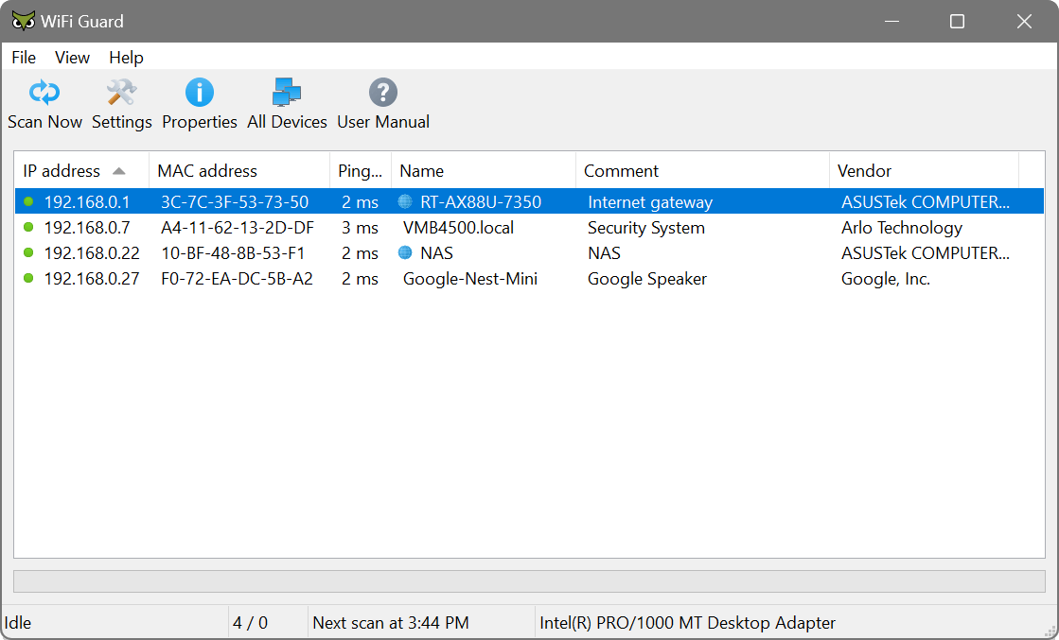This screenshot has height=640, width=1059.
Task: Click the RT-AX88U-7350 device name
Action: (481, 202)
